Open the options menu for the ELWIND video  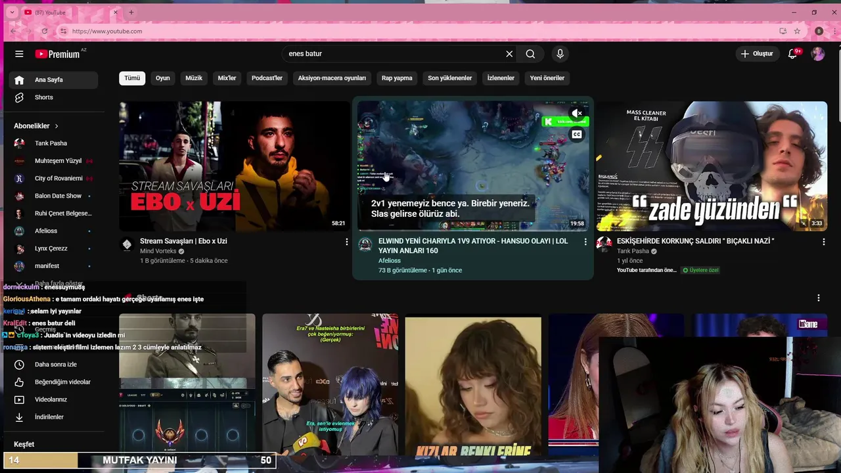[x=585, y=242]
